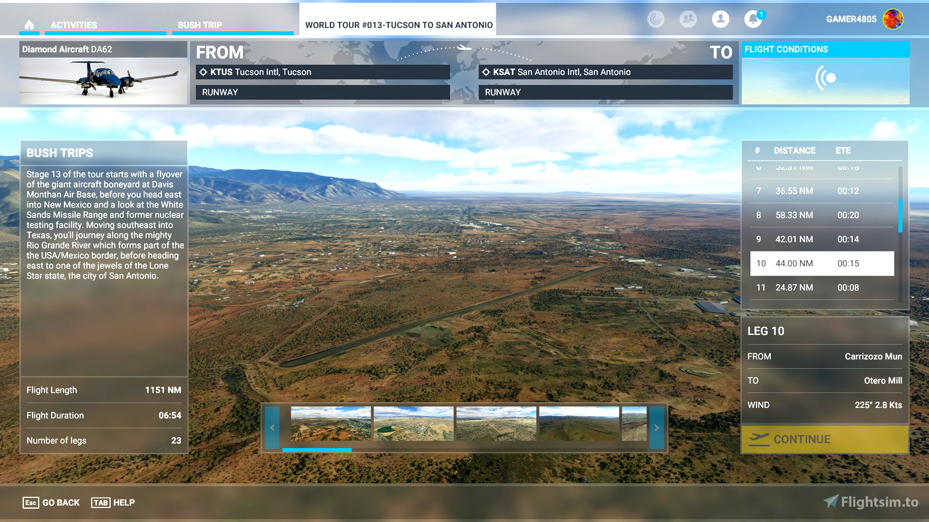The width and height of the screenshot is (929, 522).
Task: Go to the home screen icon
Action: (29, 25)
